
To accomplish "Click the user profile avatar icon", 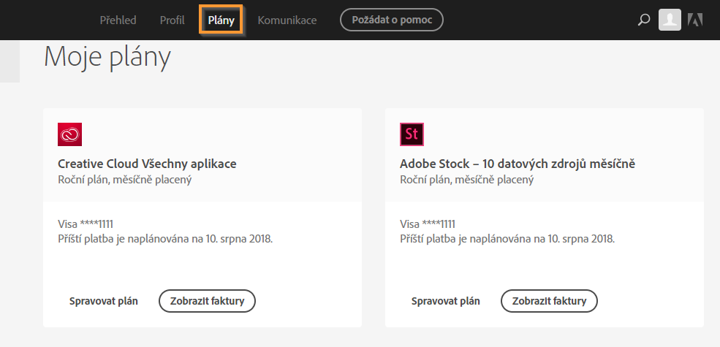I will (670, 20).
